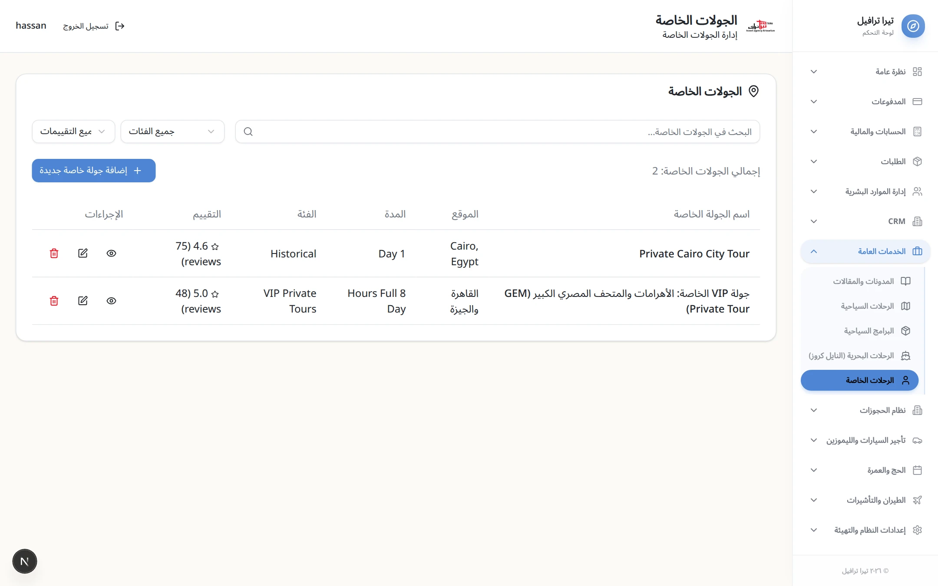Open المدونات والمقالات menu item
938x586 pixels.
tap(860, 281)
